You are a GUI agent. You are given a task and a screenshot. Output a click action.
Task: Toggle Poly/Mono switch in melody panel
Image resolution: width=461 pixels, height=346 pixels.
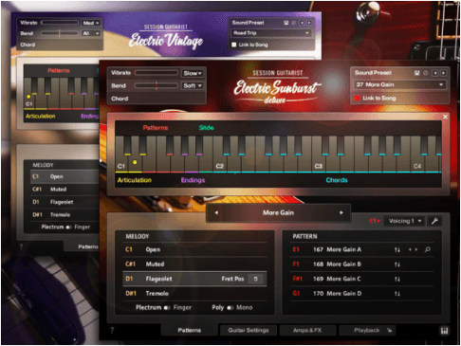(230, 308)
